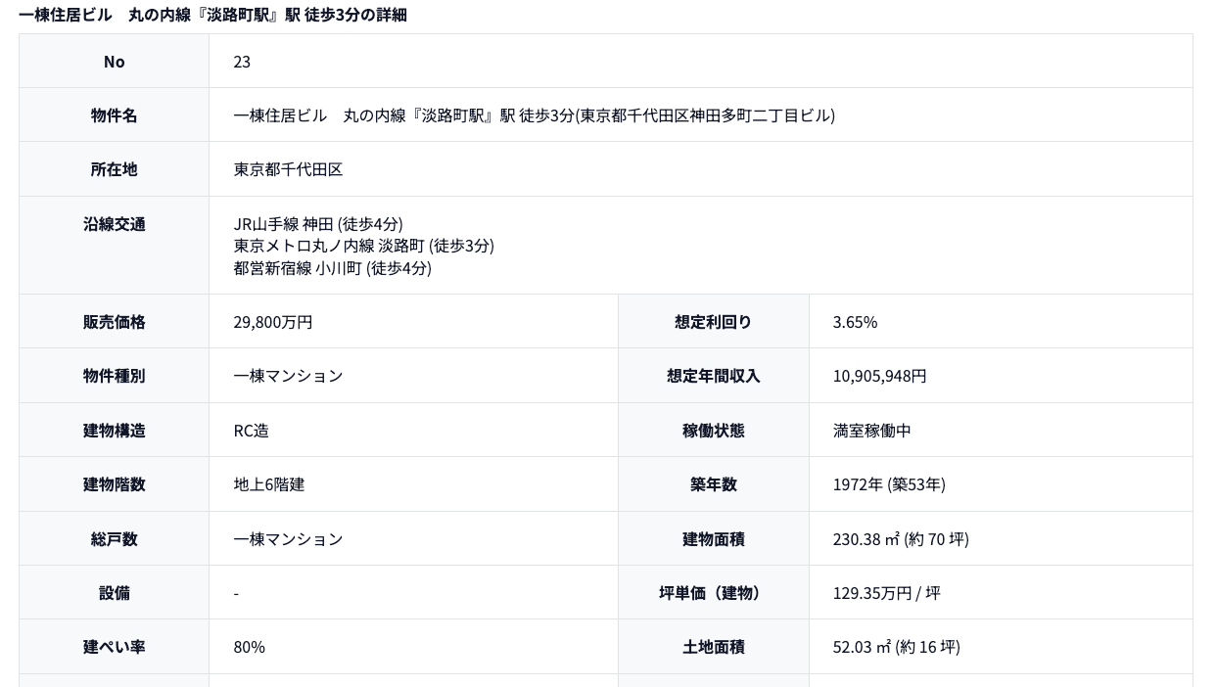Image resolution: width=1217 pixels, height=687 pixels.
Task: Click the JR山手線 神田 access line
Action: point(318,224)
